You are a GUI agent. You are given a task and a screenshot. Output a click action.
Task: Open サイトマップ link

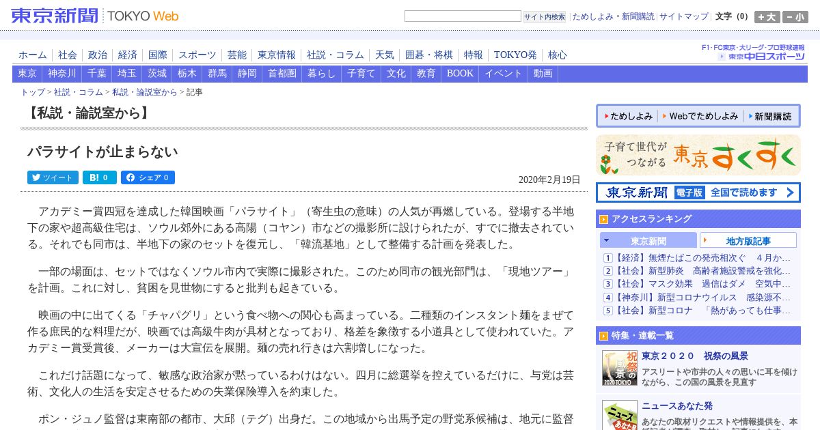(684, 16)
